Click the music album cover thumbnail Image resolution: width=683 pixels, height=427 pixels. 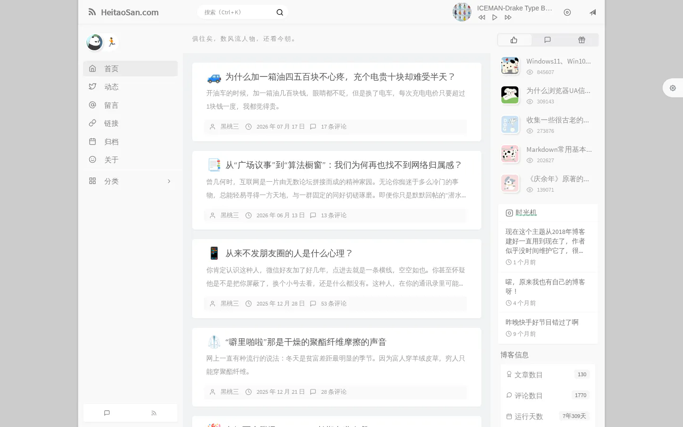(x=462, y=12)
